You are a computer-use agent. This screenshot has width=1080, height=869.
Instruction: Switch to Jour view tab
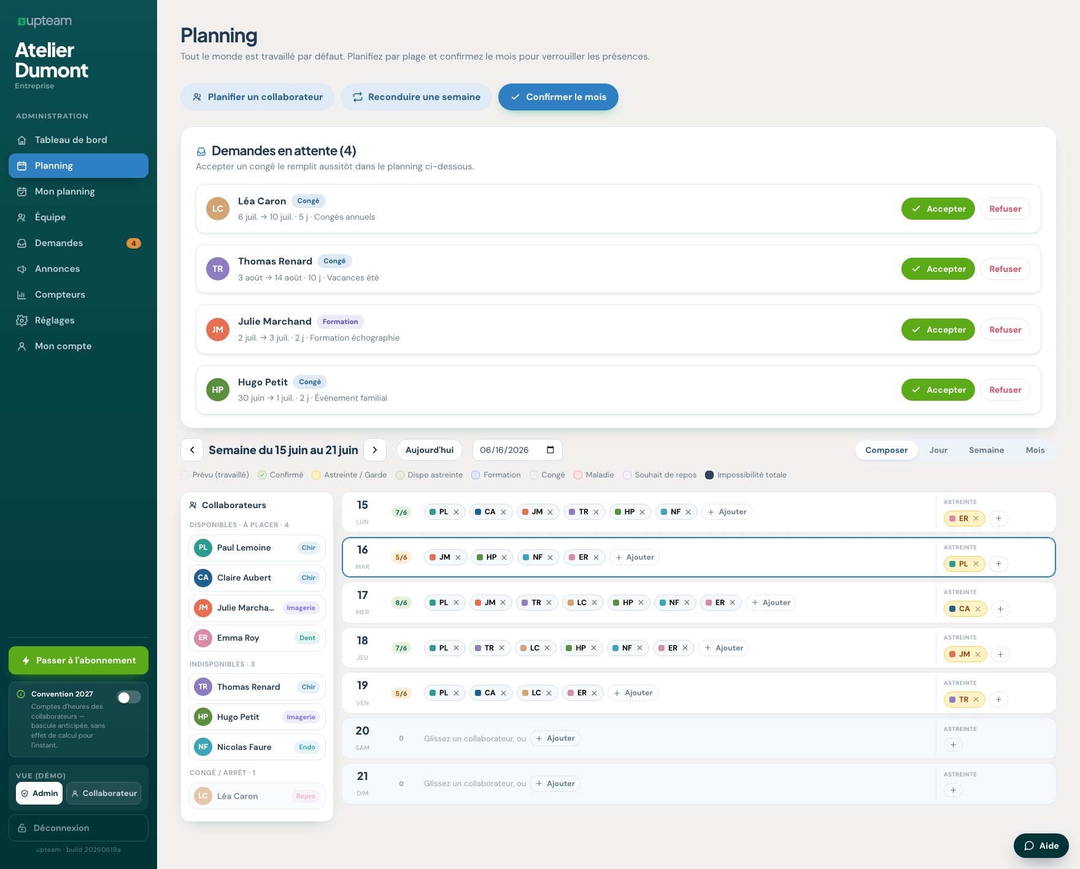coord(938,450)
